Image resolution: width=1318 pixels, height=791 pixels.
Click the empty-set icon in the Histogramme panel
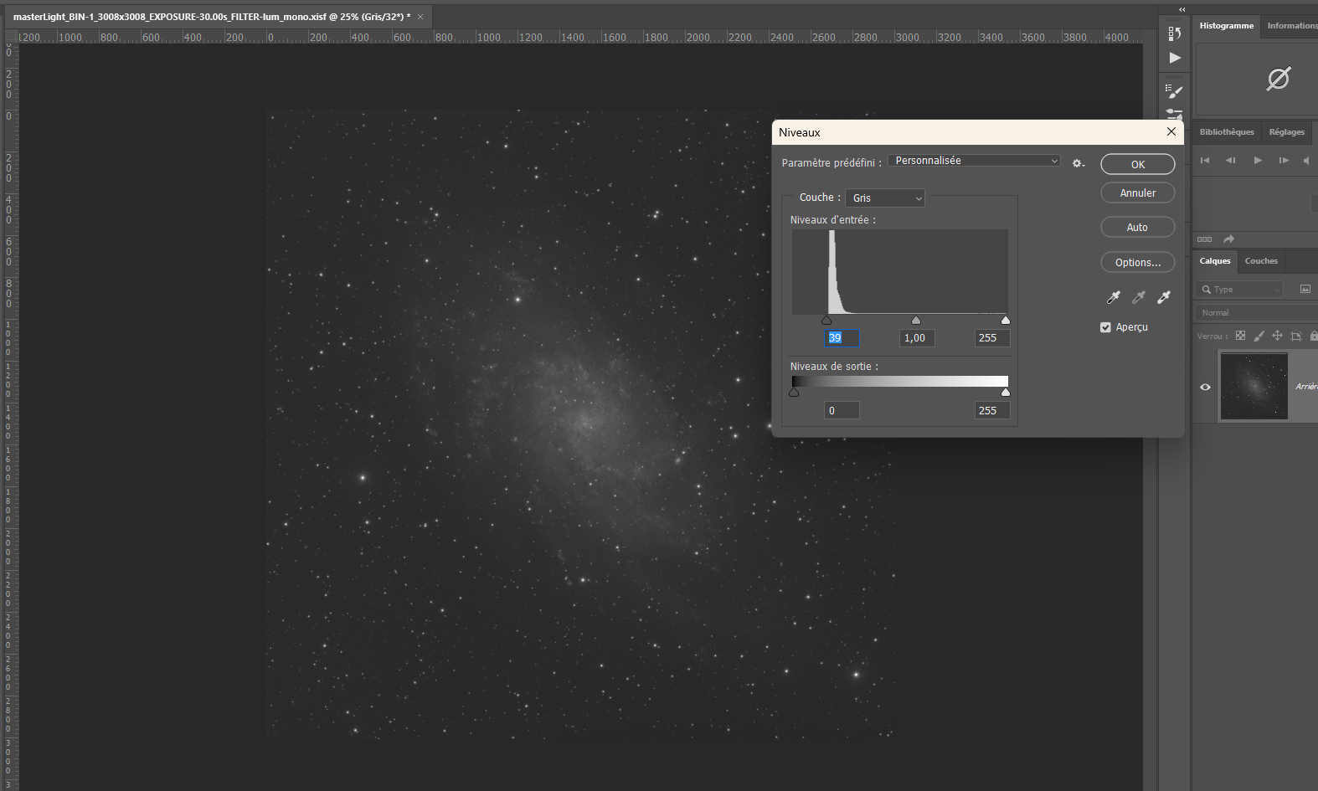[1279, 79]
